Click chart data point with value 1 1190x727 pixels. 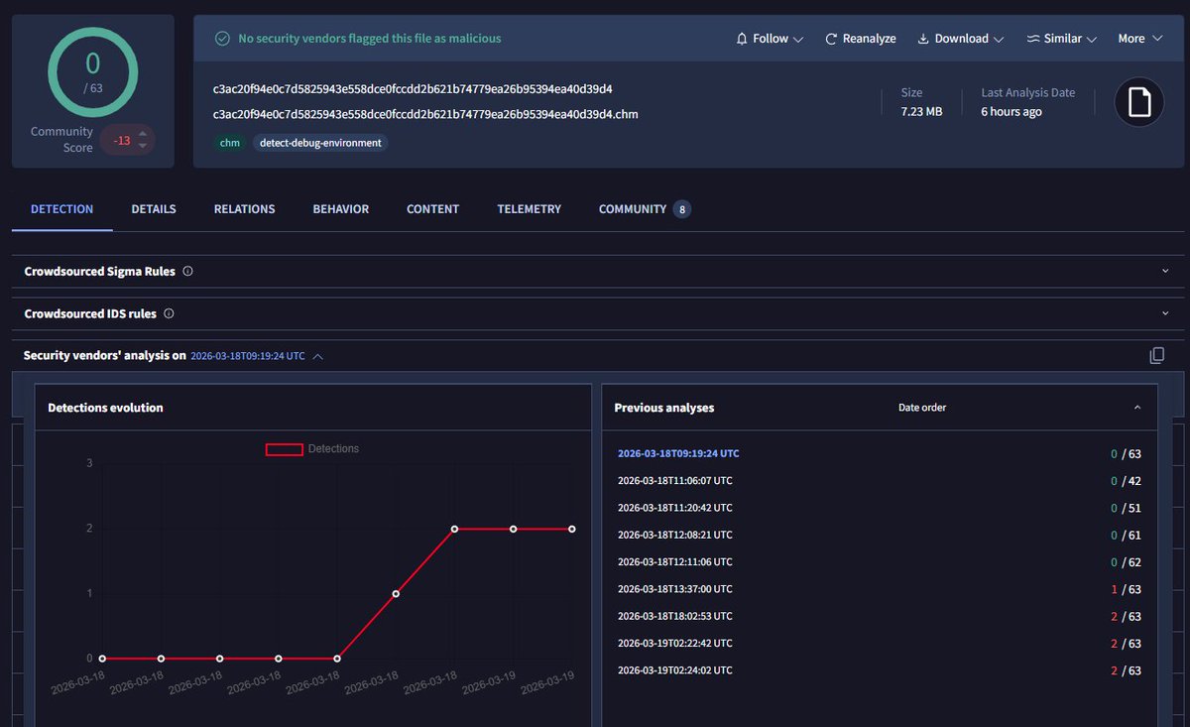[396, 594]
